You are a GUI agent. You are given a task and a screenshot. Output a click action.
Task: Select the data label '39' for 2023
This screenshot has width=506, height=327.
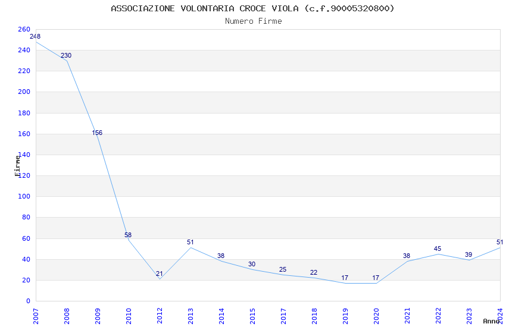point(468,255)
